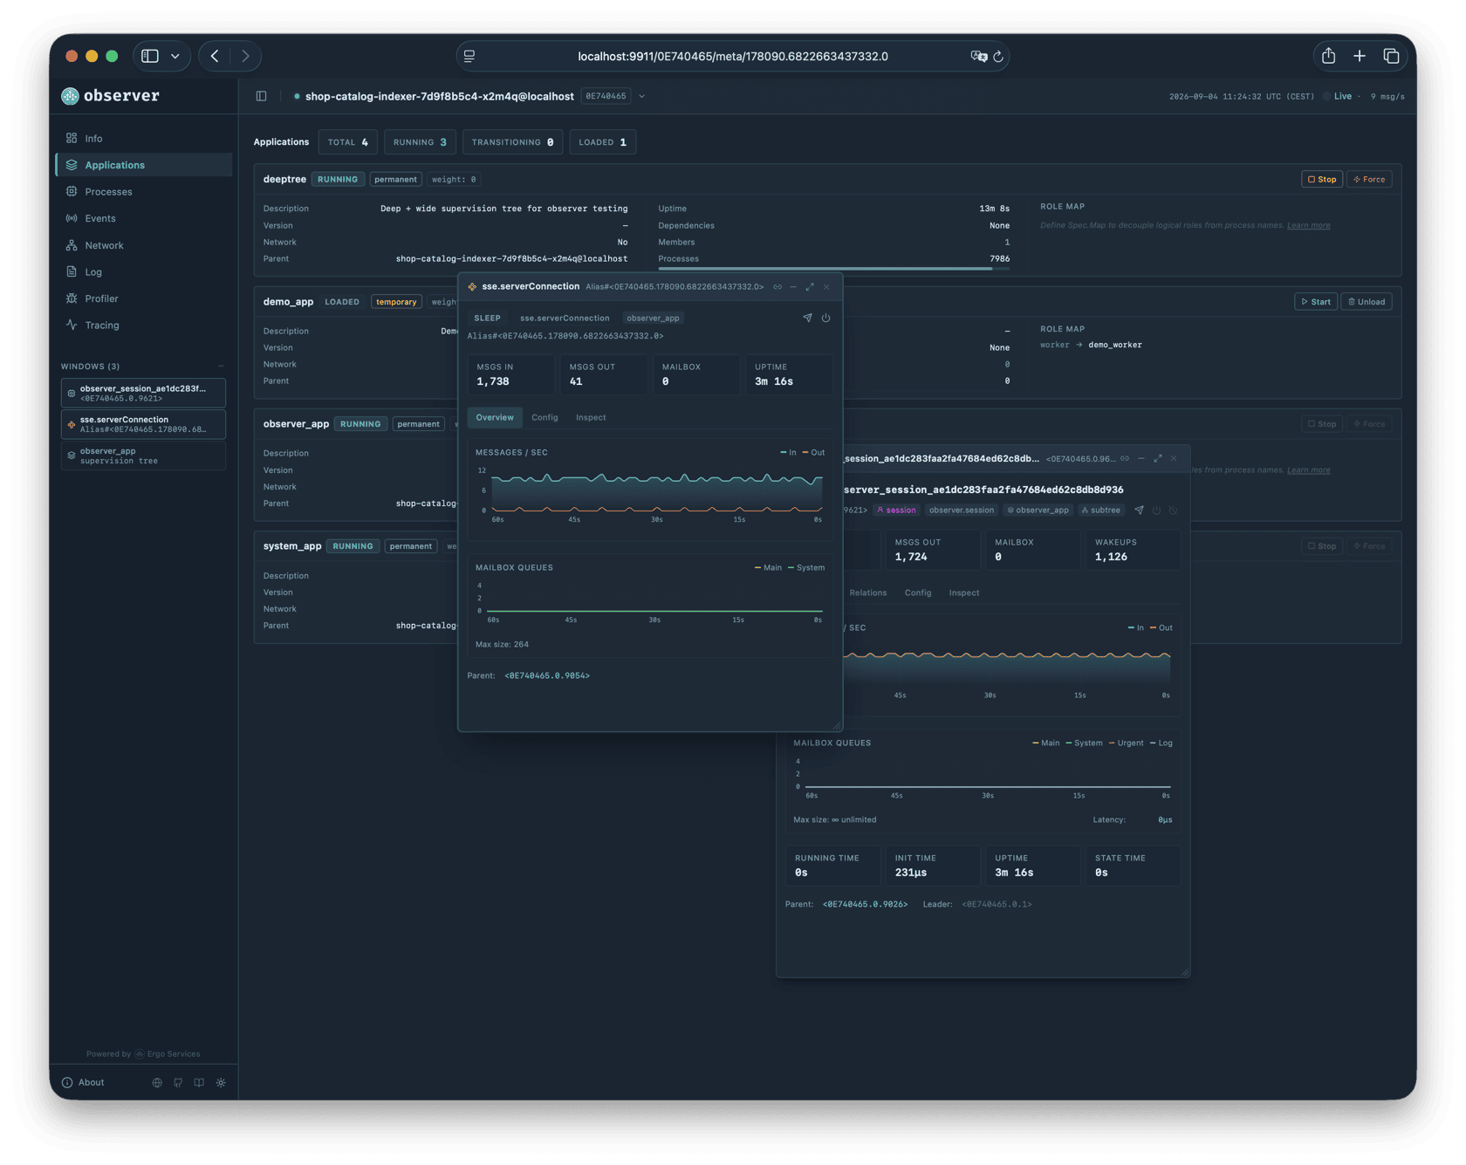Expand sse.serverConnection window to fullscreen

[810, 286]
